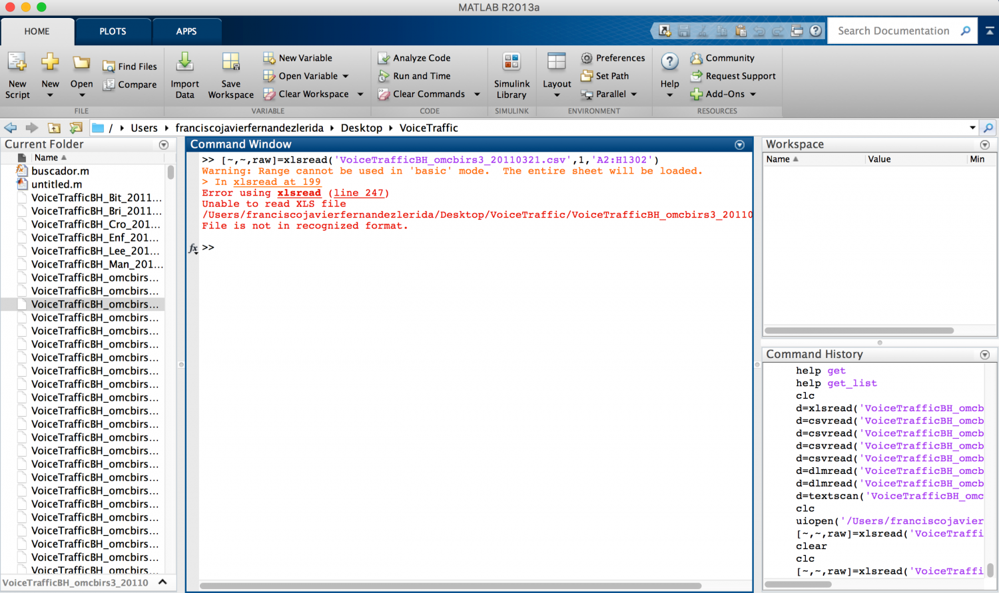
Task: Go up one folder level
Action: pos(55,128)
